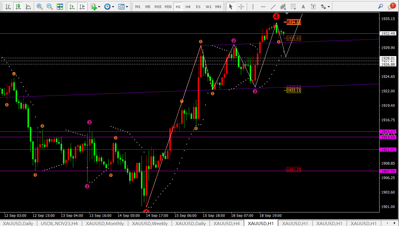
Task: Open the USOIL.NOV23,H4 chart tab
Action: coord(59,223)
